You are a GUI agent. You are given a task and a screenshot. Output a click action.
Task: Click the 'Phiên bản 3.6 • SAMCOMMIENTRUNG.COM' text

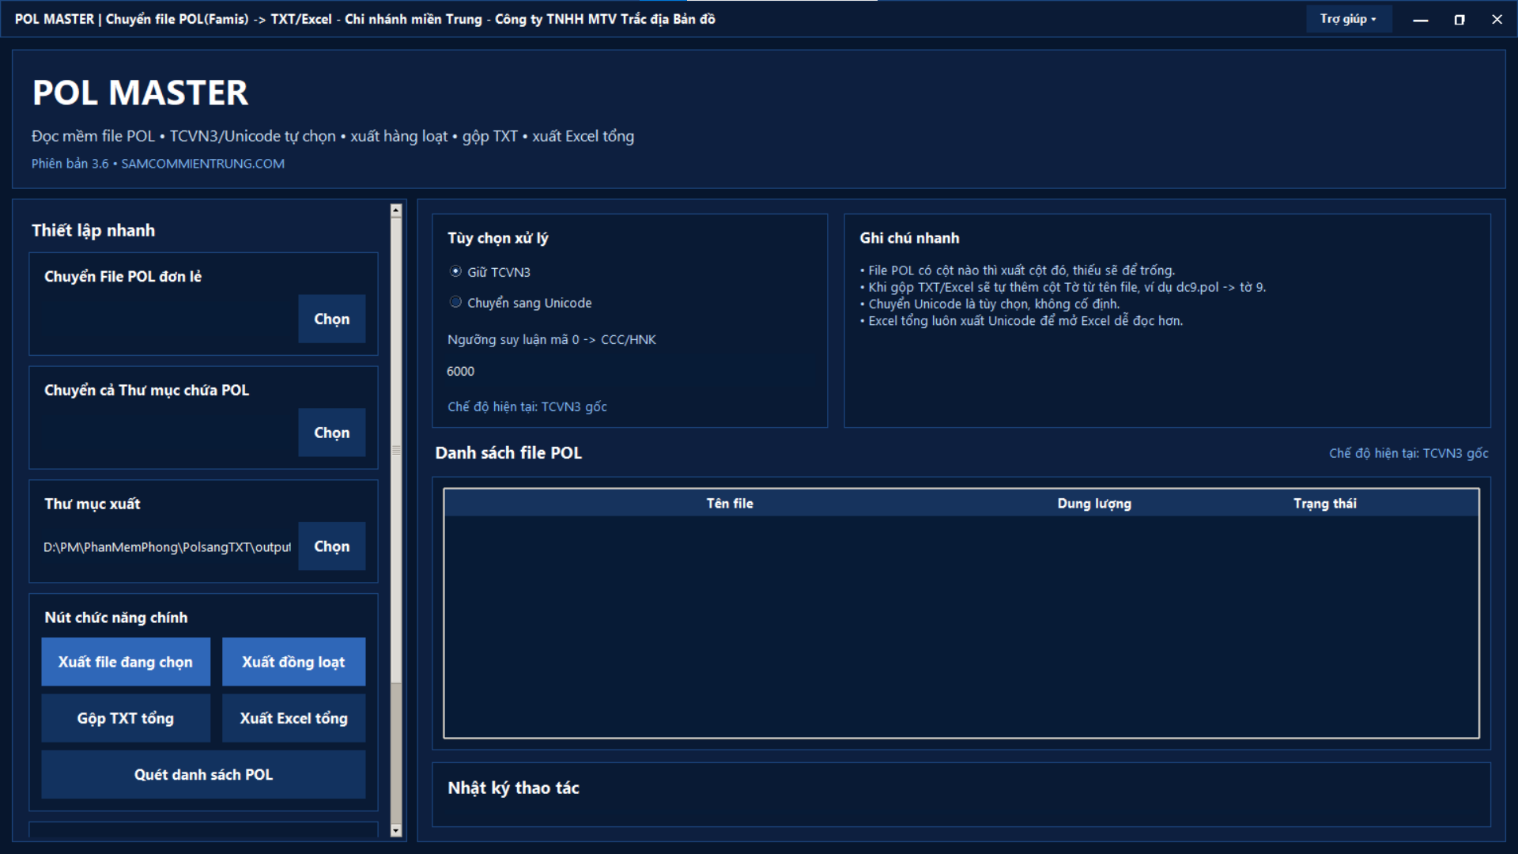[158, 164]
